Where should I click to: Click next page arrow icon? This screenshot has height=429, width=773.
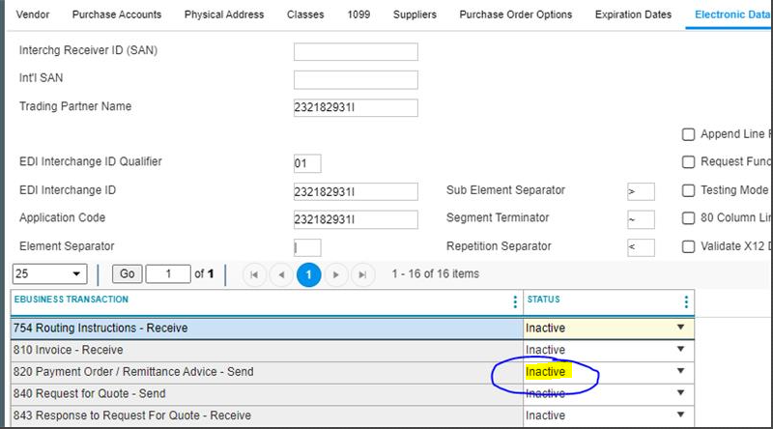click(x=335, y=274)
